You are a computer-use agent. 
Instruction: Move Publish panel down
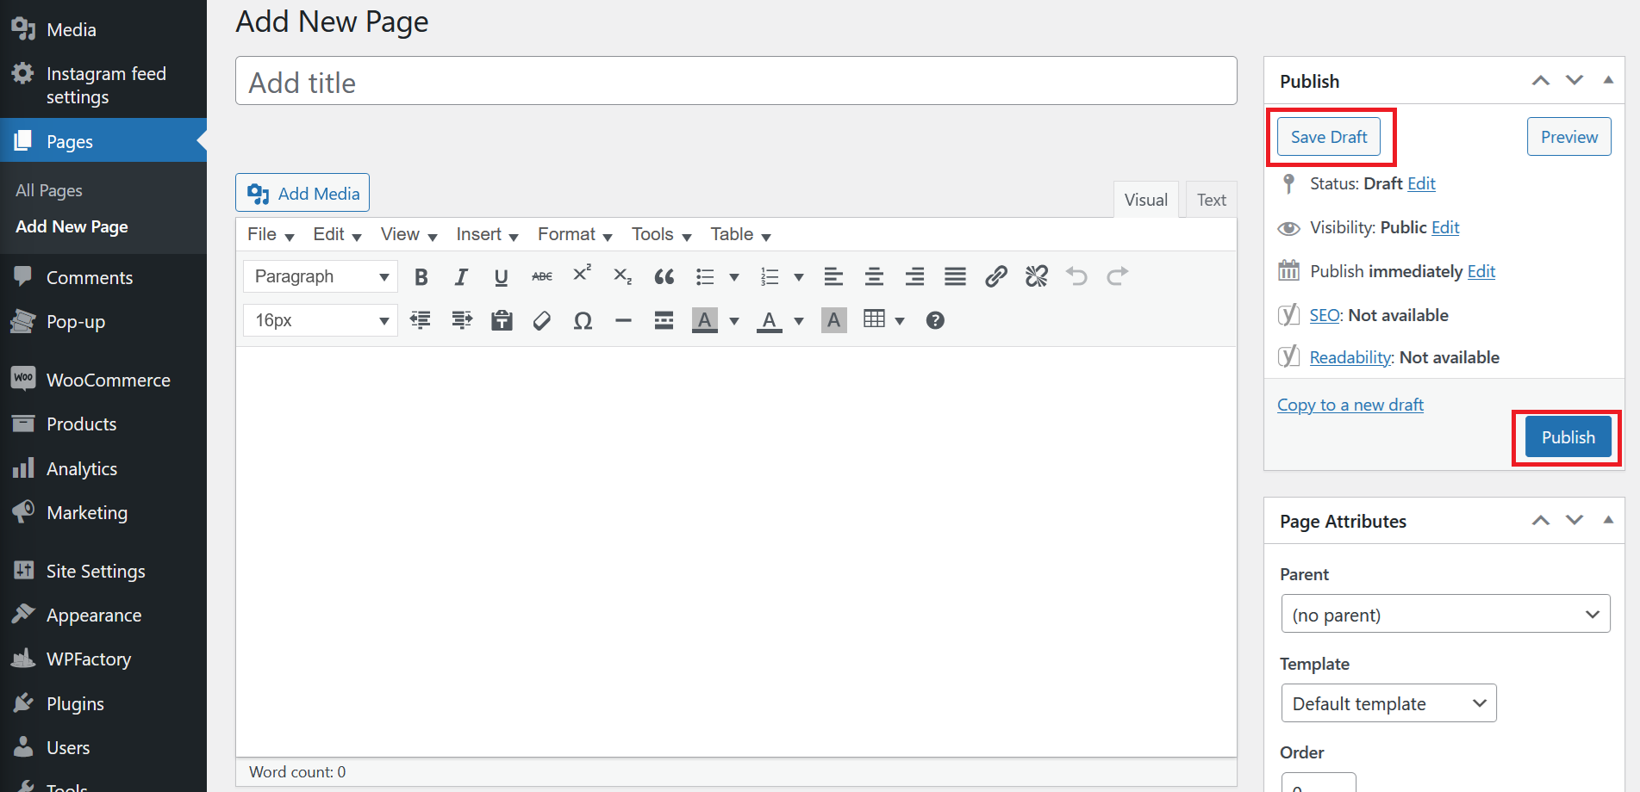(1575, 80)
